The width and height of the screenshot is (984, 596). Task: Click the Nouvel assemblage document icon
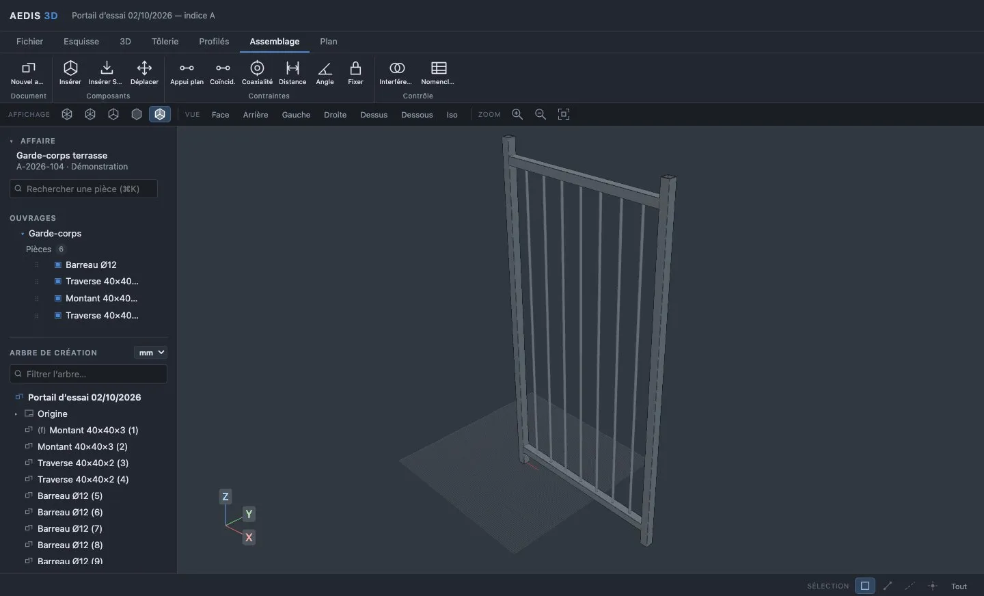coord(28,68)
